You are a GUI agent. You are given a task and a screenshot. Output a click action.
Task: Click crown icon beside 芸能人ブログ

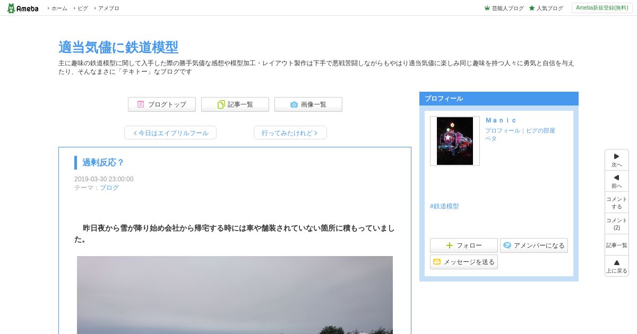coord(487,8)
